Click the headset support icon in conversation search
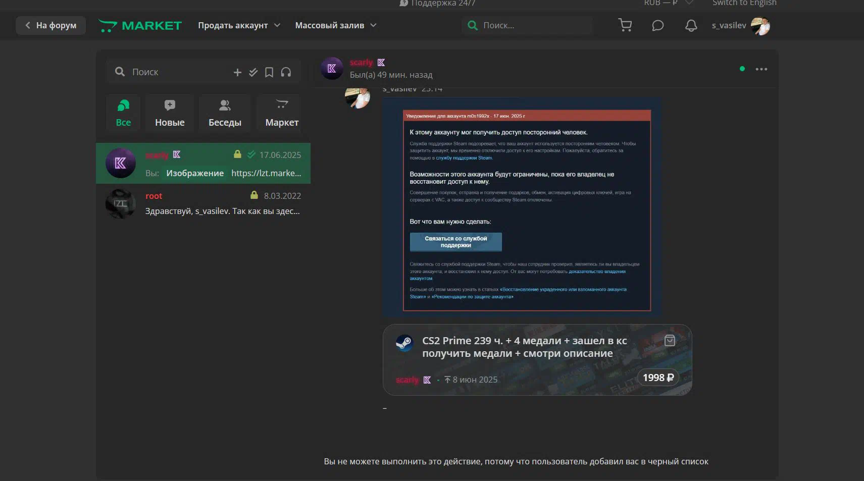This screenshot has width=864, height=481. (286, 72)
